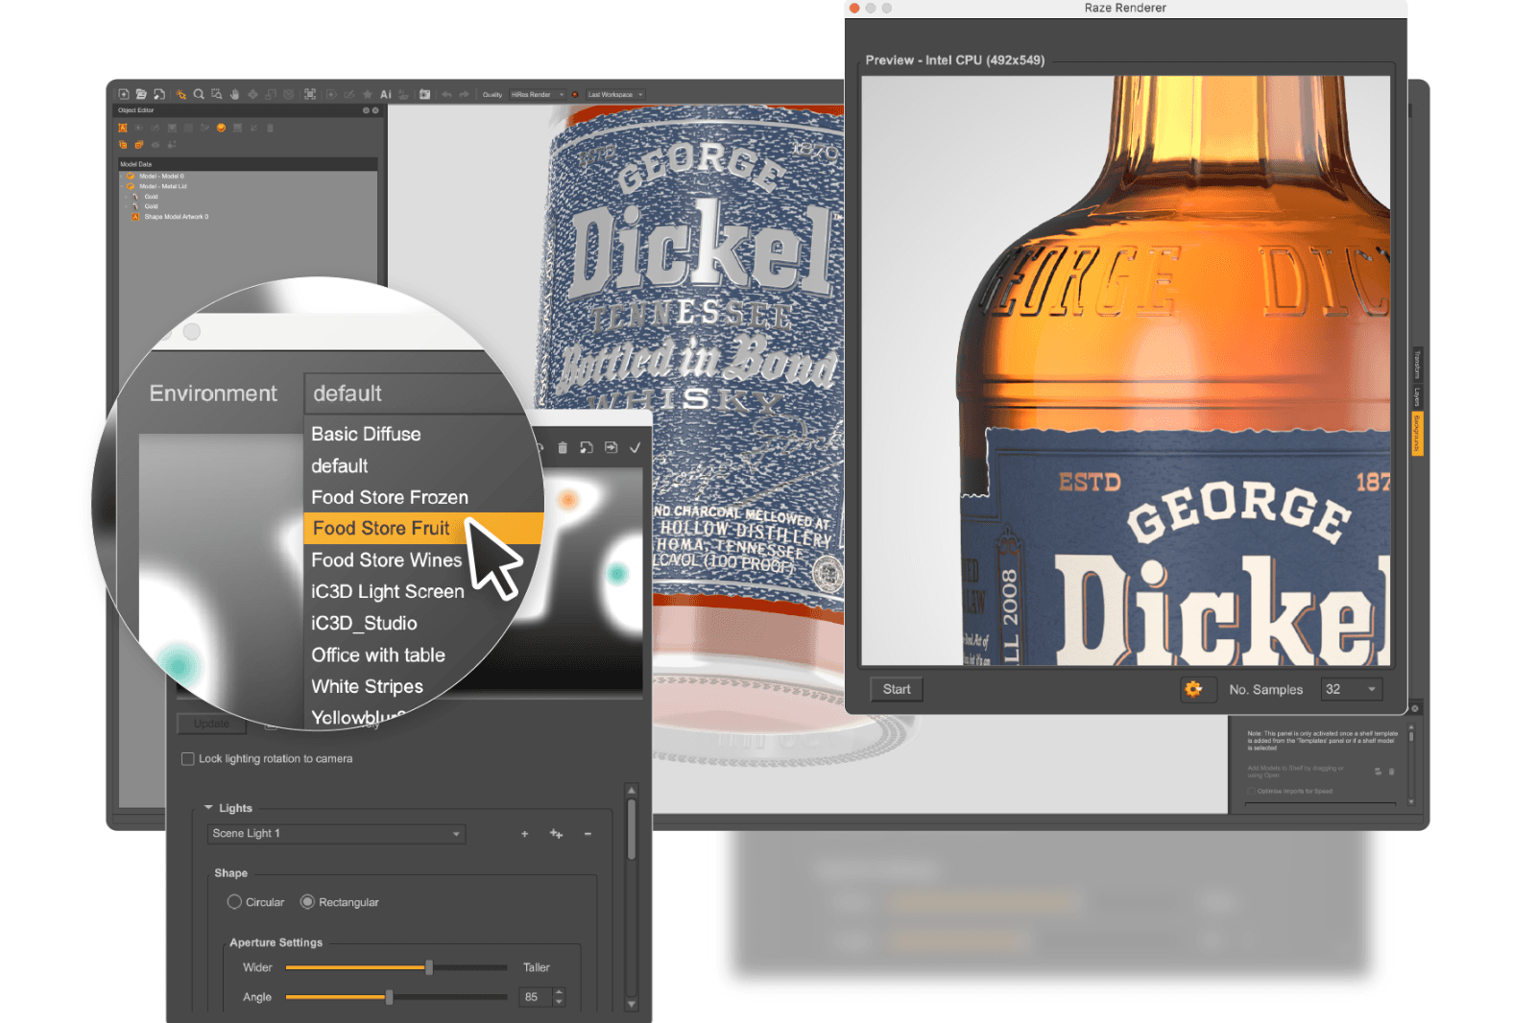Click the redo arrow in main toolbar
1536x1023 pixels.
(x=465, y=94)
